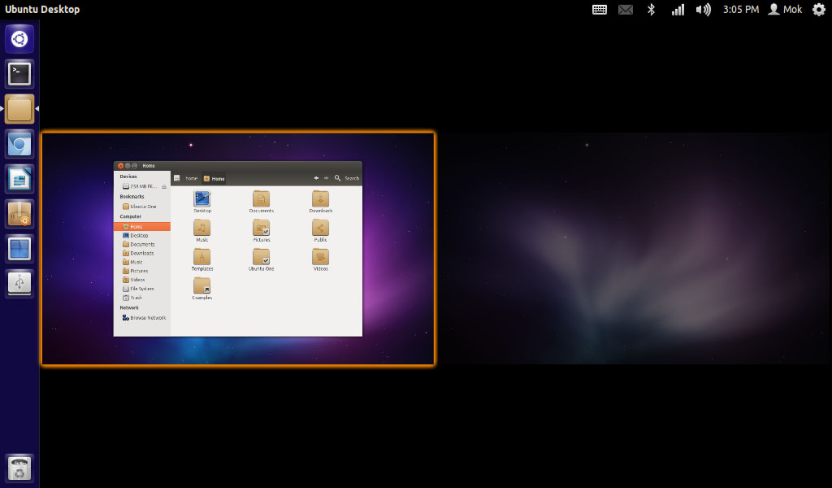832x488 pixels.
Task: Select Desktop in the sidebar
Action: pos(136,235)
